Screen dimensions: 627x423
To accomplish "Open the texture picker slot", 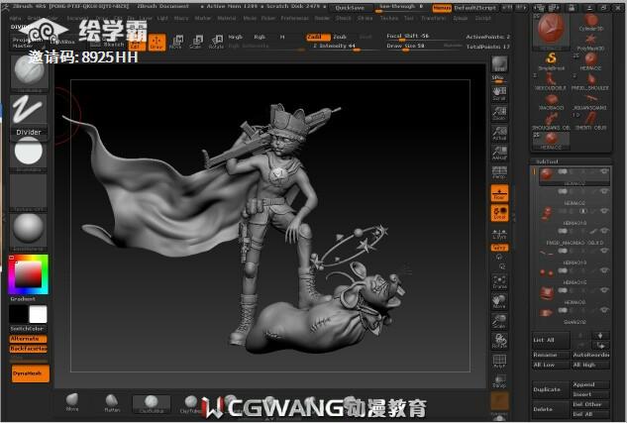I will click(x=29, y=192).
